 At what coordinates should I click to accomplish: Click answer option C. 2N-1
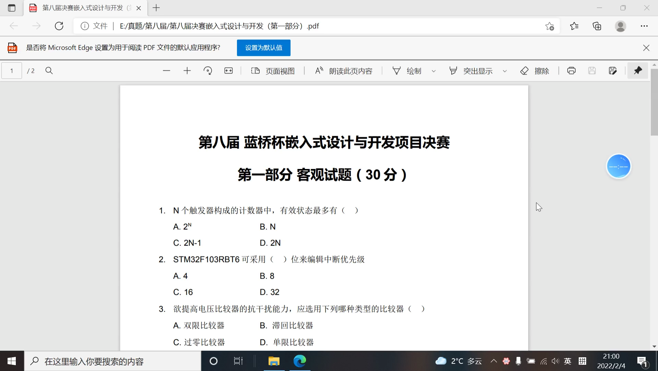pyautogui.click(x=187, y=243)
